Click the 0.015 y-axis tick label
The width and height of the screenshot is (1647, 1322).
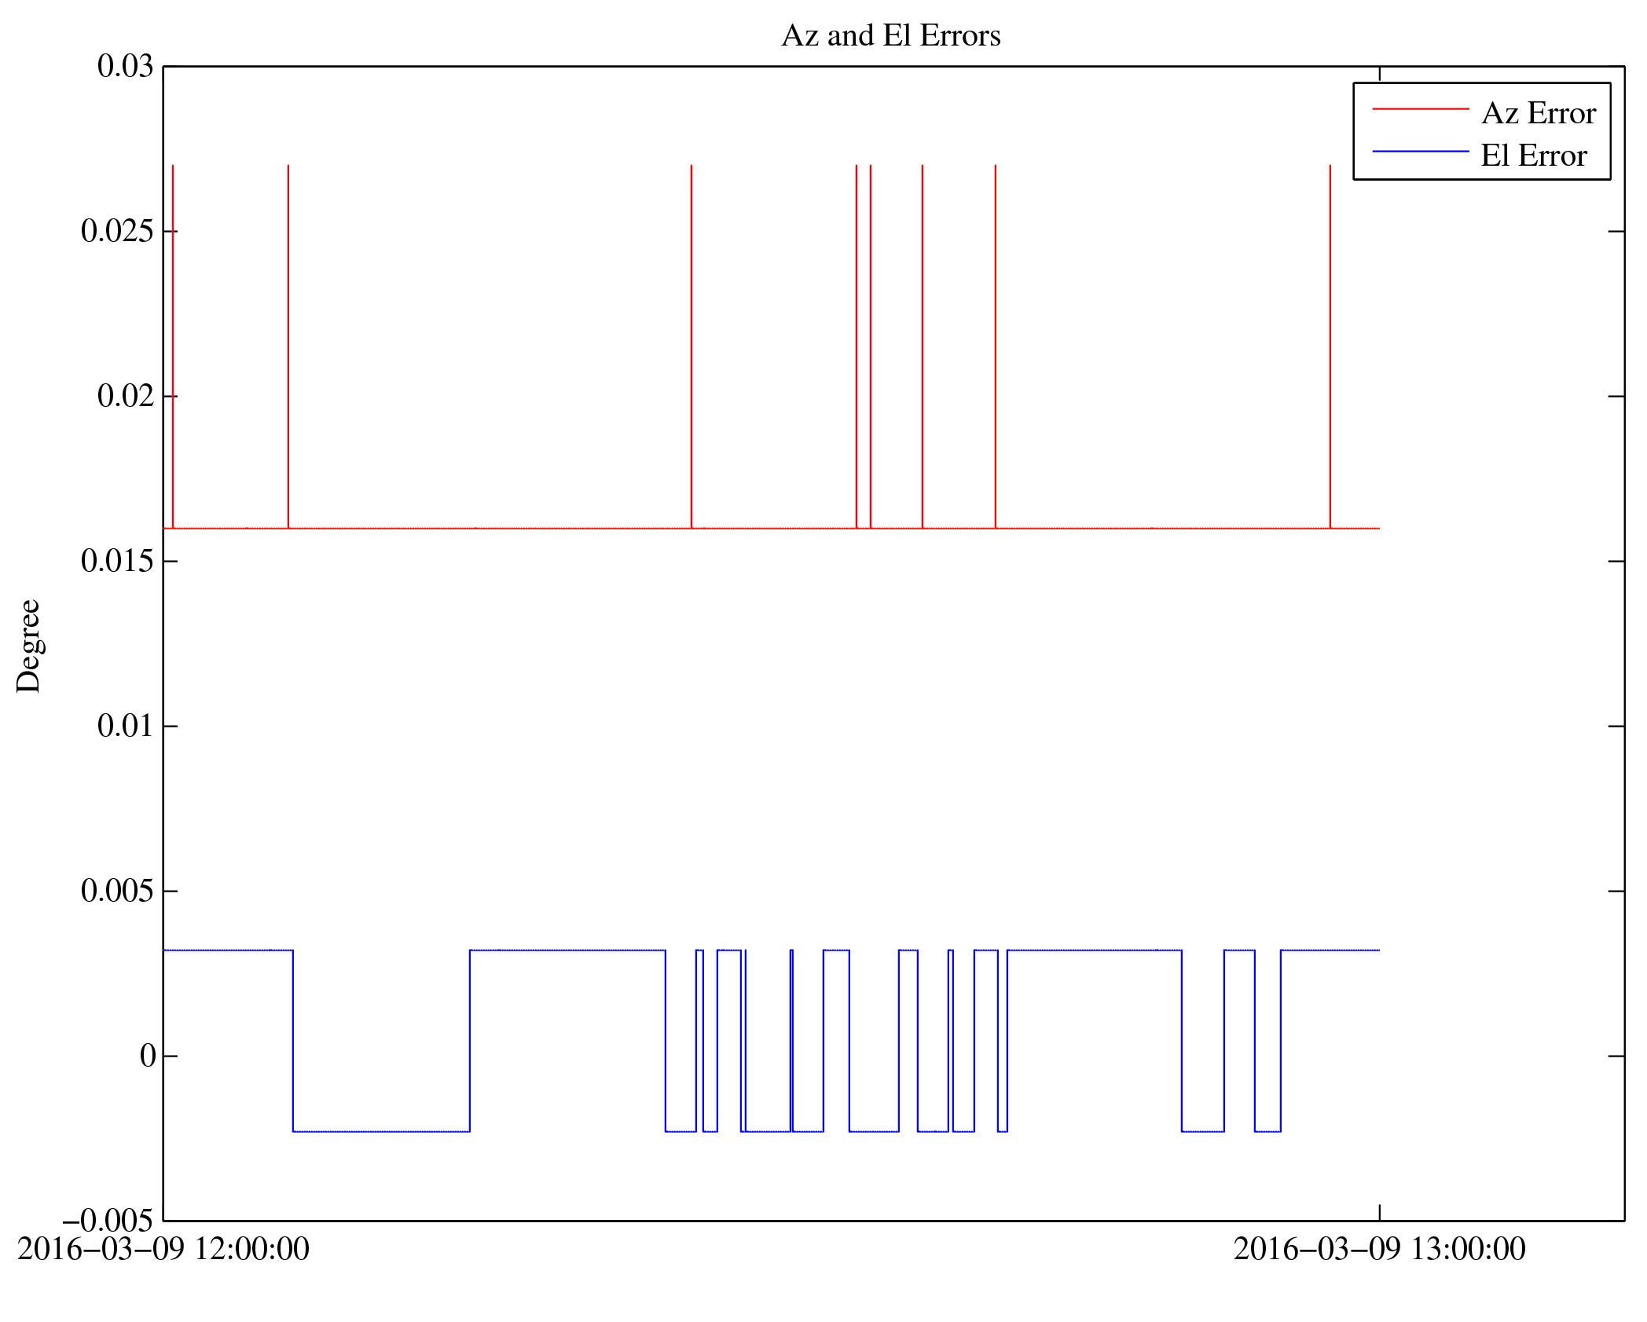[117, 561]
